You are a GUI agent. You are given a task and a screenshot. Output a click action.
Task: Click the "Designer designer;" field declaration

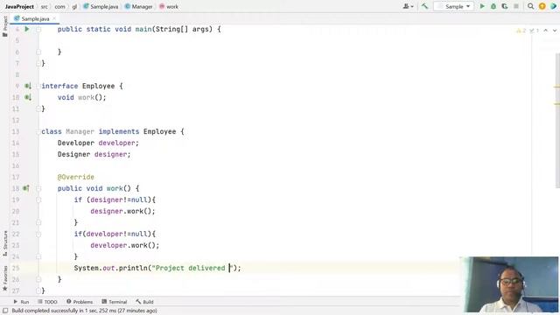(94, 154)
